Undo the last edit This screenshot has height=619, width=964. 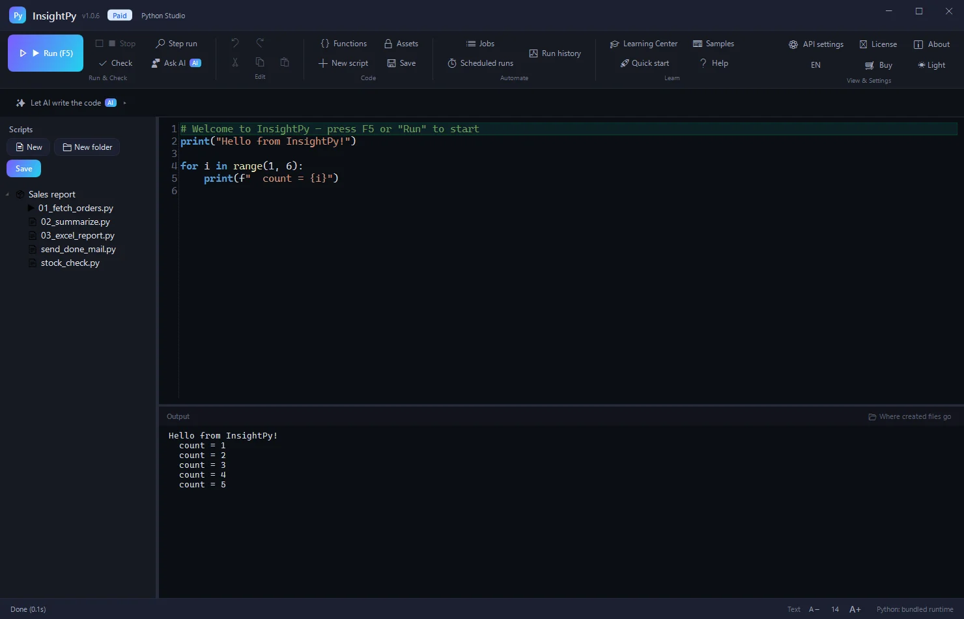coord(235,43)
